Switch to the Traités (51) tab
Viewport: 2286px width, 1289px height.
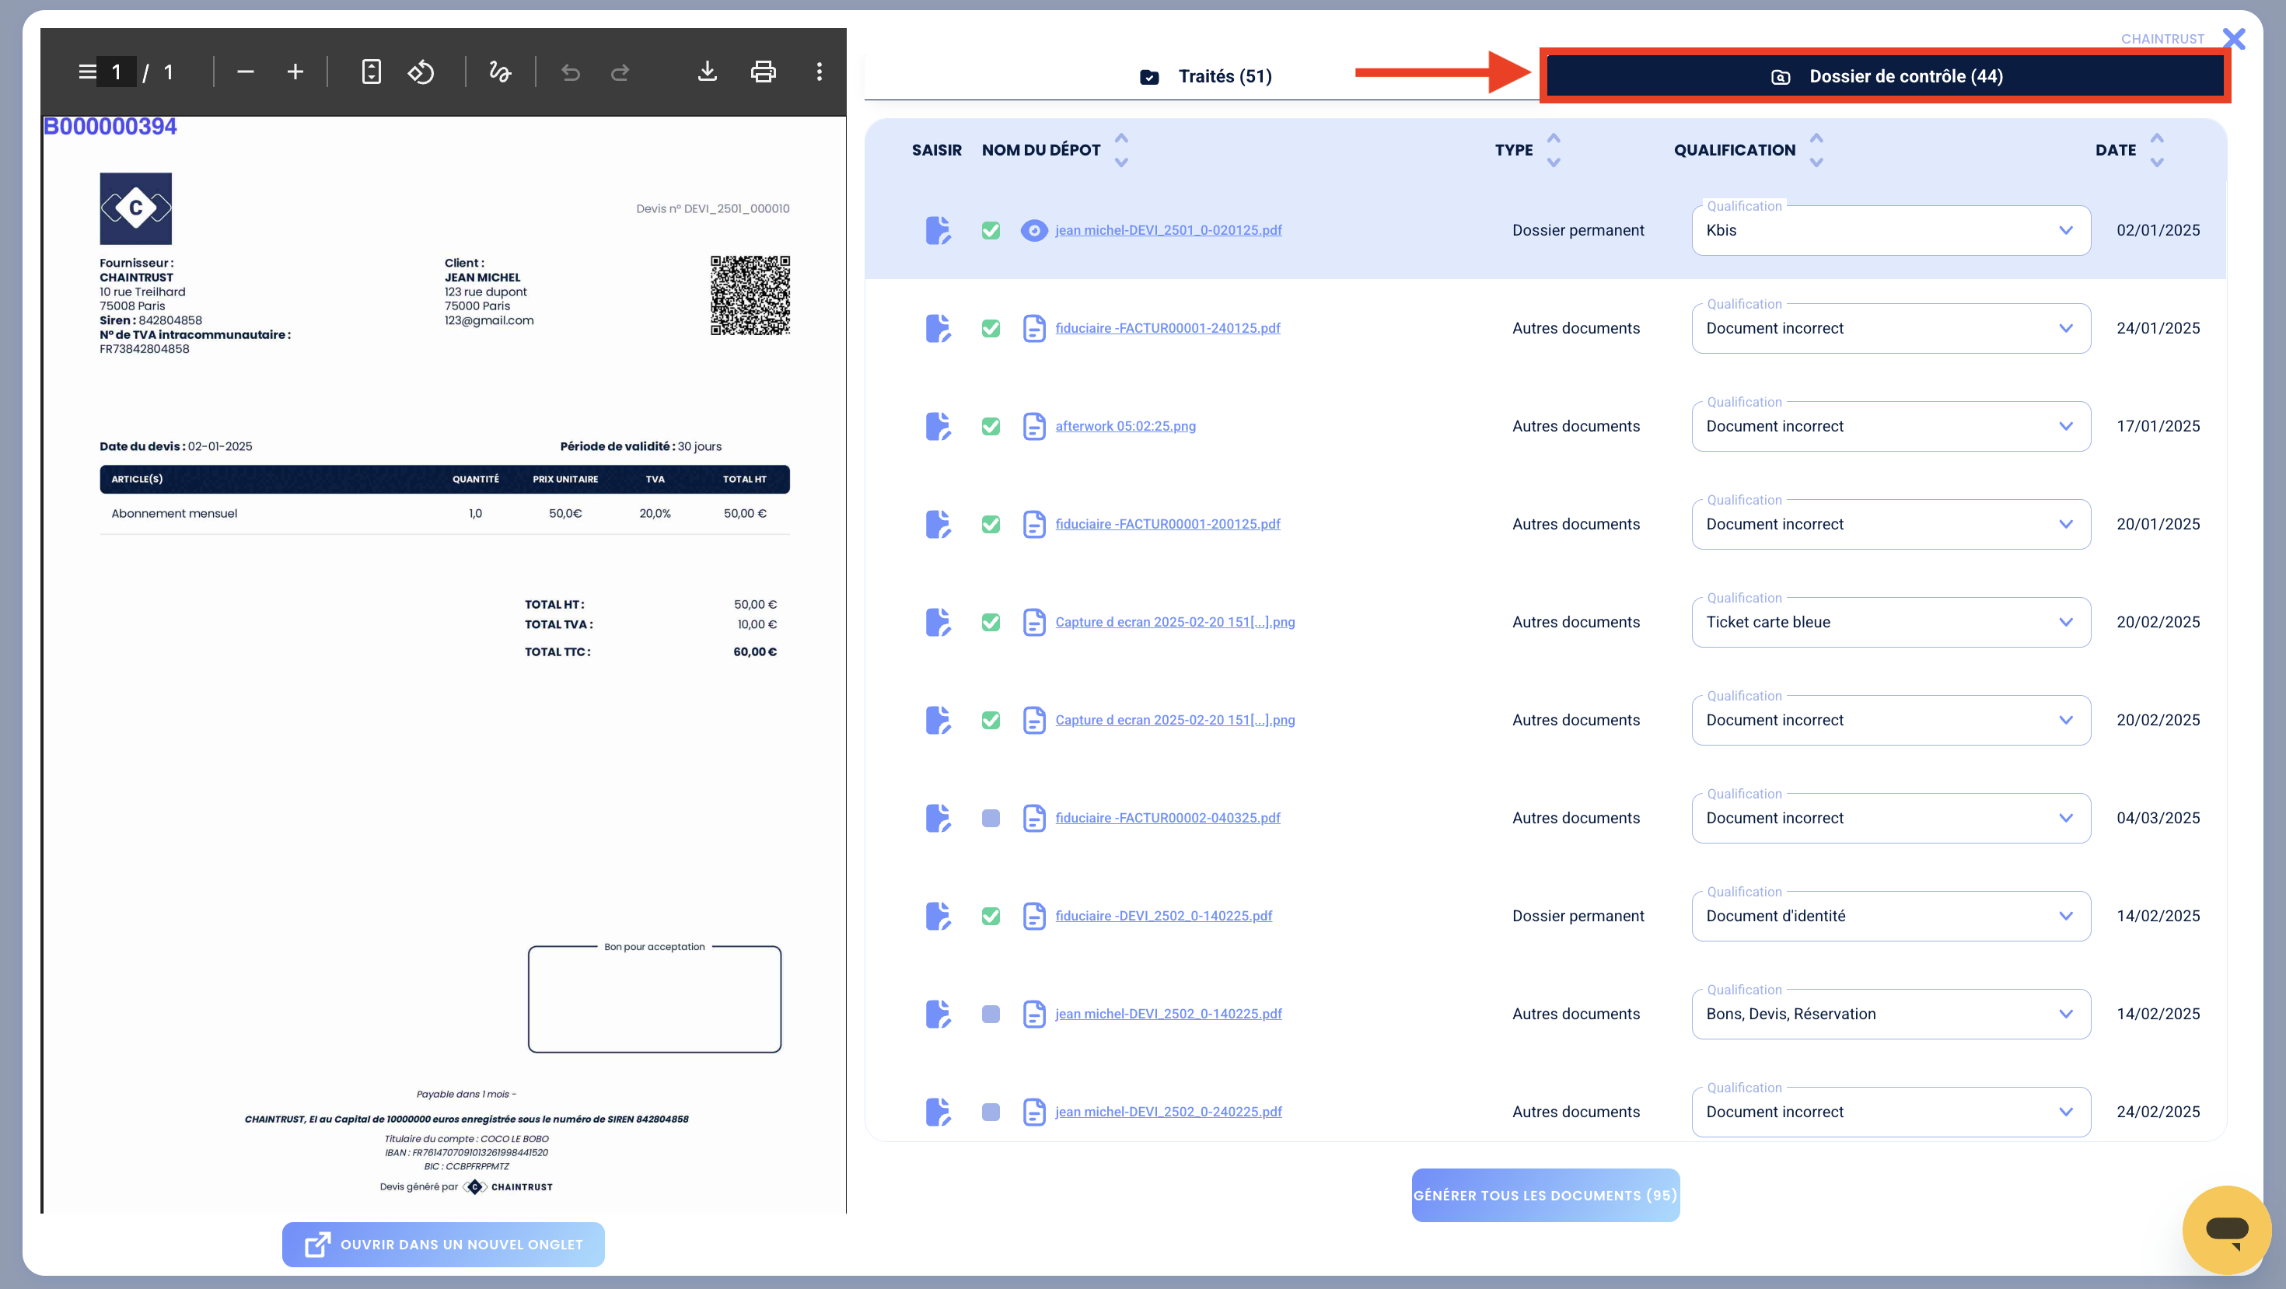(1205, 76)
